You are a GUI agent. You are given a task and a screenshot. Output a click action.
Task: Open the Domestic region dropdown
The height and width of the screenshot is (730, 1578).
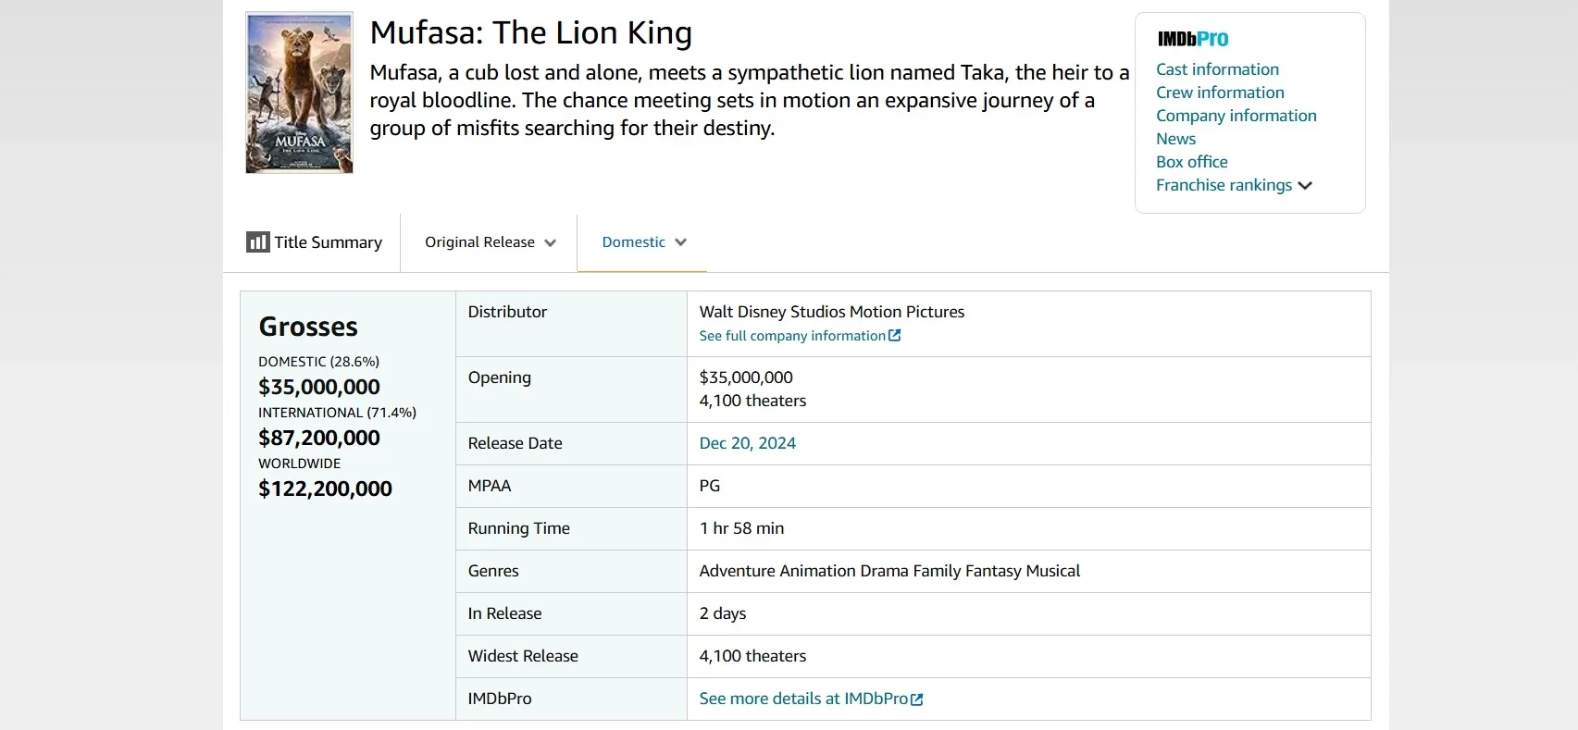point(681,242)
